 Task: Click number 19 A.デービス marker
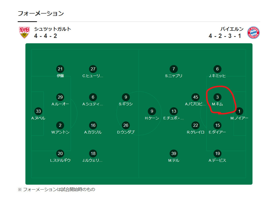(218, 153)
